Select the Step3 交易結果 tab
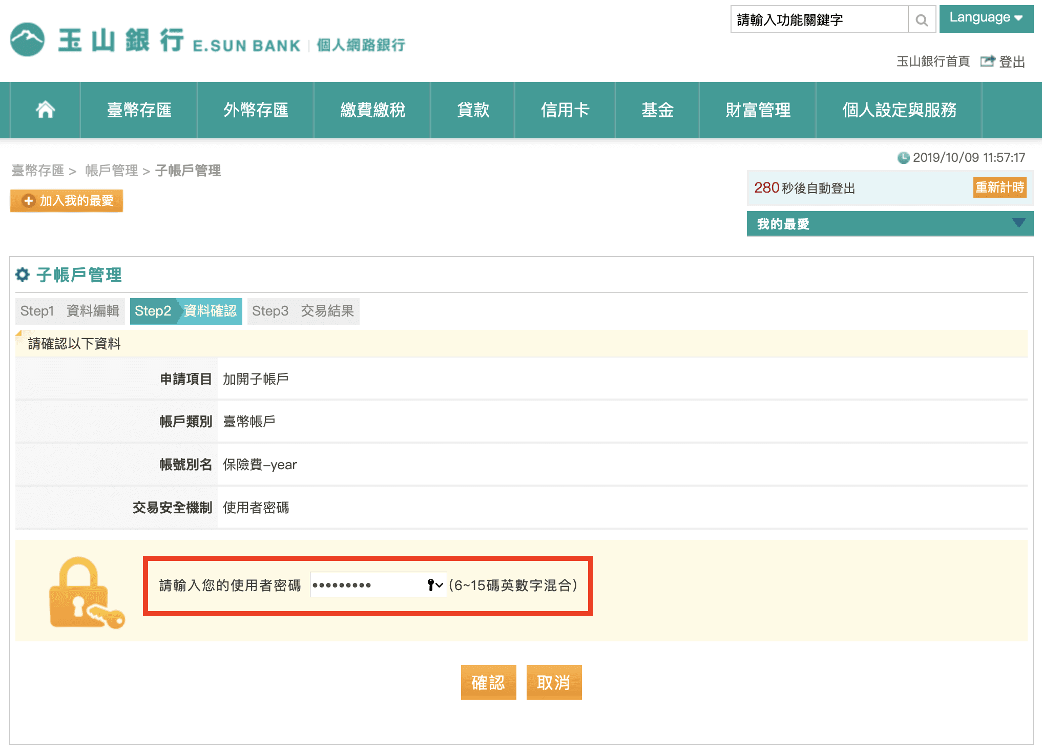The image size is (1042, 753). 303,311
